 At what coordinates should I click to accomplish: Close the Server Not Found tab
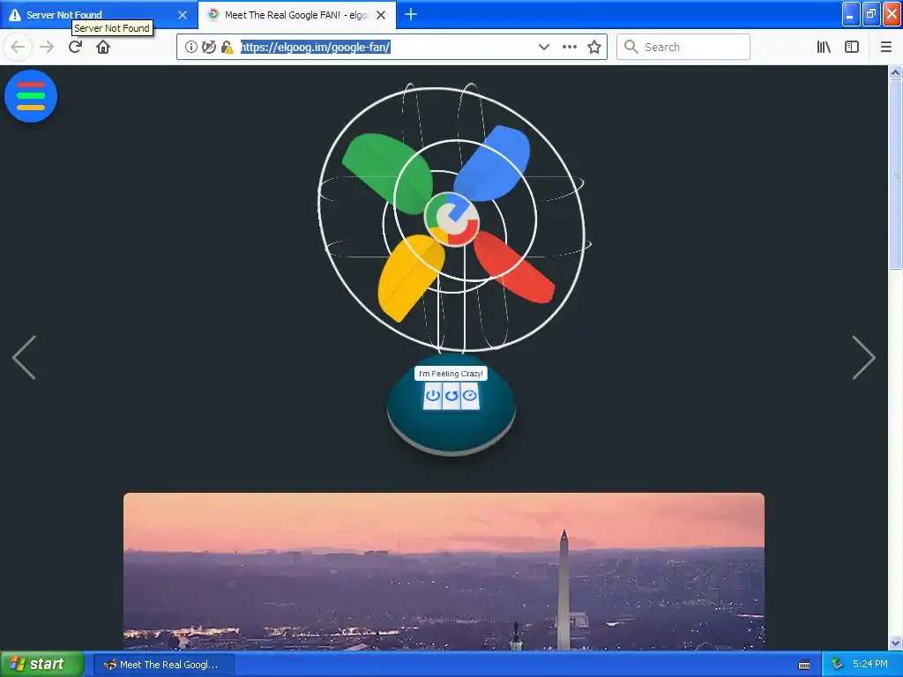coord(182,15)
